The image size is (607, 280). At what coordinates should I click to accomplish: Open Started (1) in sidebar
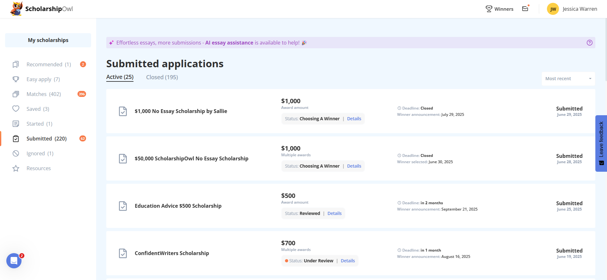pos(40,124)
